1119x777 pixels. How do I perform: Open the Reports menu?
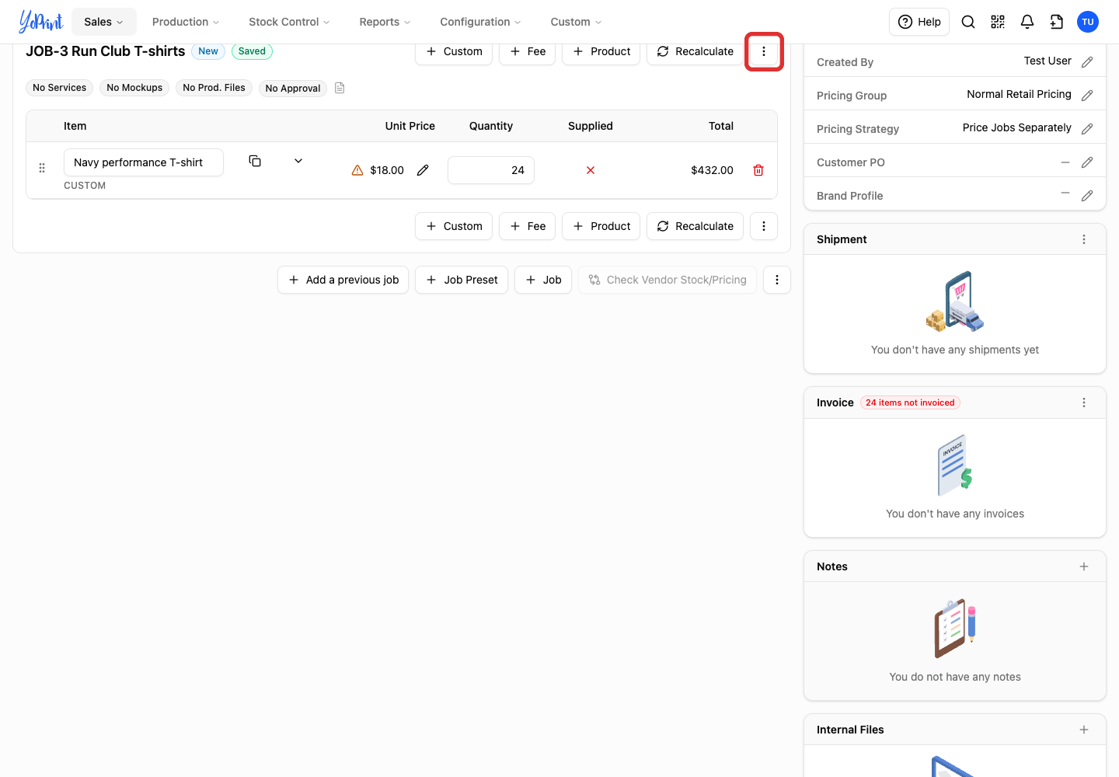(385, 22)
